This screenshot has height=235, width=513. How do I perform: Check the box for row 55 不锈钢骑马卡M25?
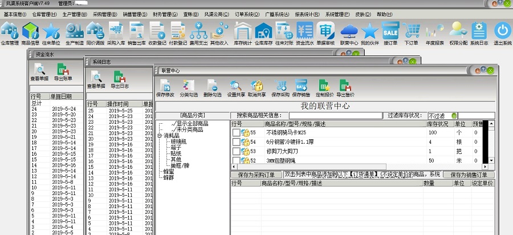(x=236, y=132)
